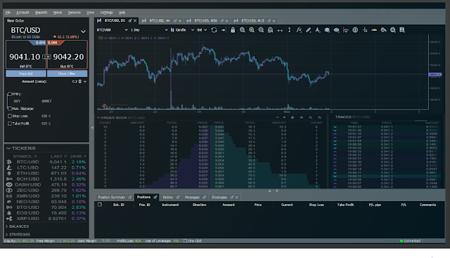This screenshot has height=258, width=450.
Task: Click the shift-chart-to-end arrow icon
Action: 224,30
